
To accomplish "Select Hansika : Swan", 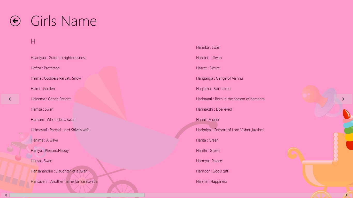I will pyautogui.click(x=208, y=47).
